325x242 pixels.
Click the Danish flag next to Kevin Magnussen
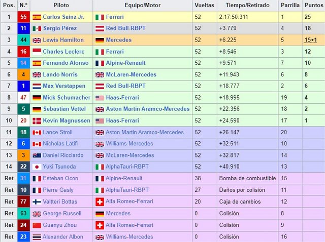tap(37, 121)
